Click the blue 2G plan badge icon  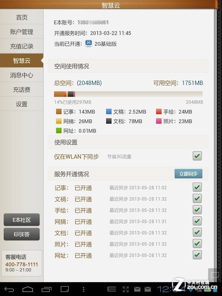point(88,43)
